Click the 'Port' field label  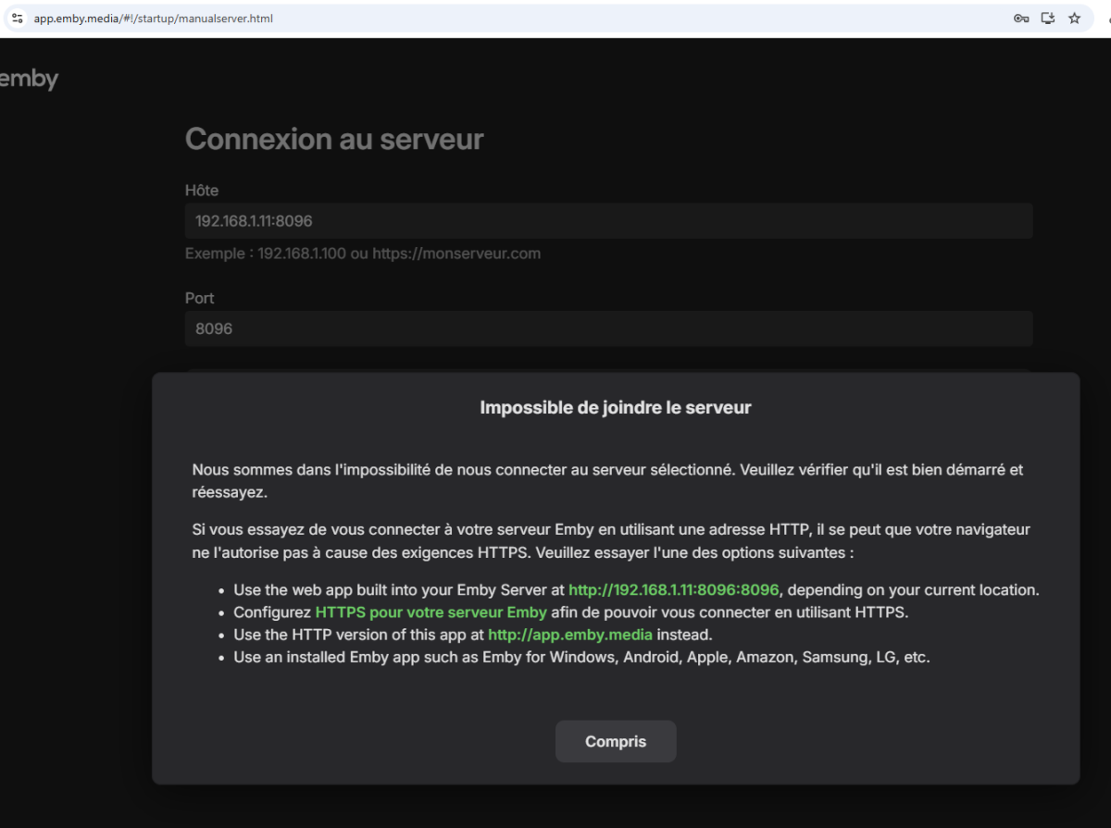199,298
